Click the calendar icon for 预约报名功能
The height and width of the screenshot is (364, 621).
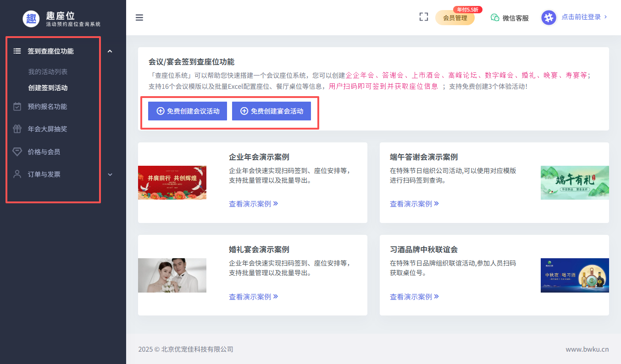coord(17,107)
